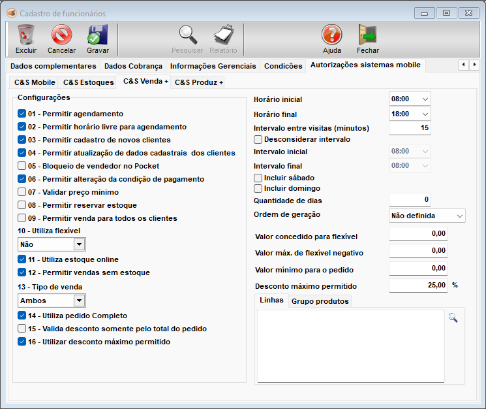Switch to the Grupo produtos tab
This screenshot has height=409, width=486.
tap(320, 301)
